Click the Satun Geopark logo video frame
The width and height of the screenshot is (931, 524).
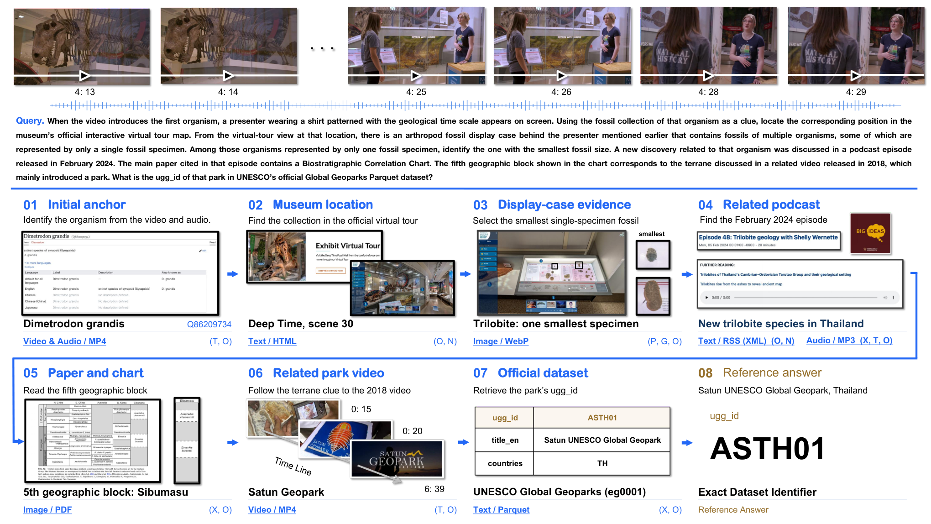coord(397,458)
